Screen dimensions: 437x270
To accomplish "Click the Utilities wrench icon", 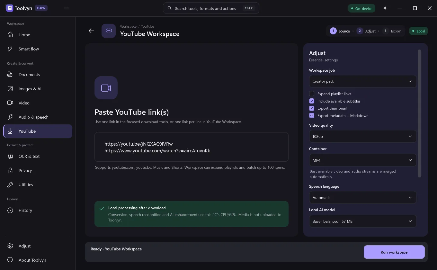I will tap(10, 184).
